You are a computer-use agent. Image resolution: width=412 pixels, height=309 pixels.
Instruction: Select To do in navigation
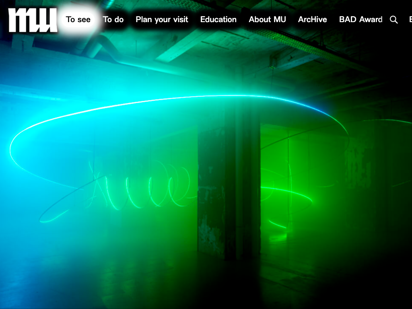[x=113, y=20]
